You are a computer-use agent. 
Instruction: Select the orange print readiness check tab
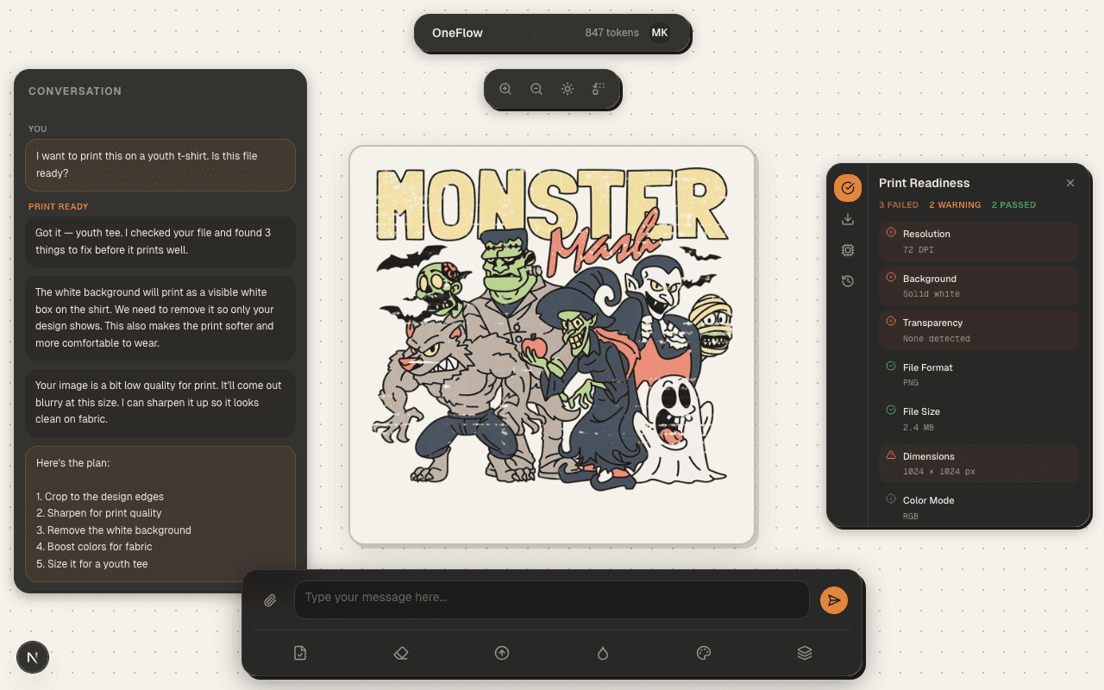coord(848,187)
